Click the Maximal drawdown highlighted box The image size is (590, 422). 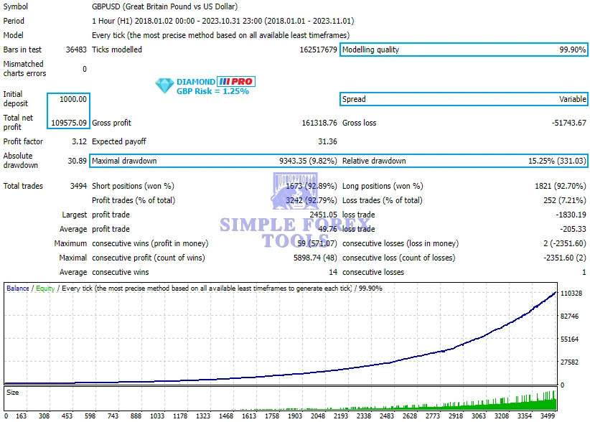[x=214, y=161]
